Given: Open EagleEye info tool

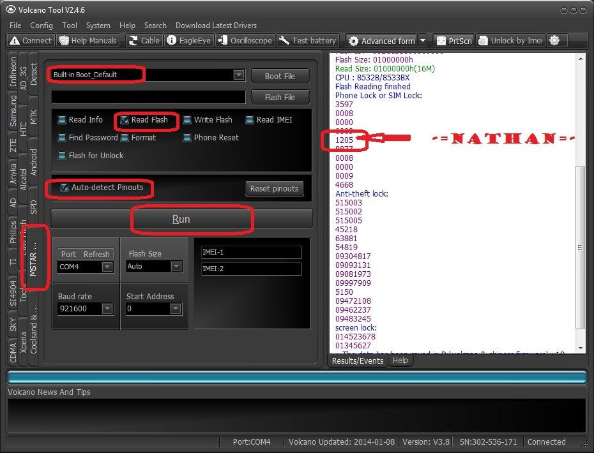Looking at the screenshot, I should click(x=189, y=40).
